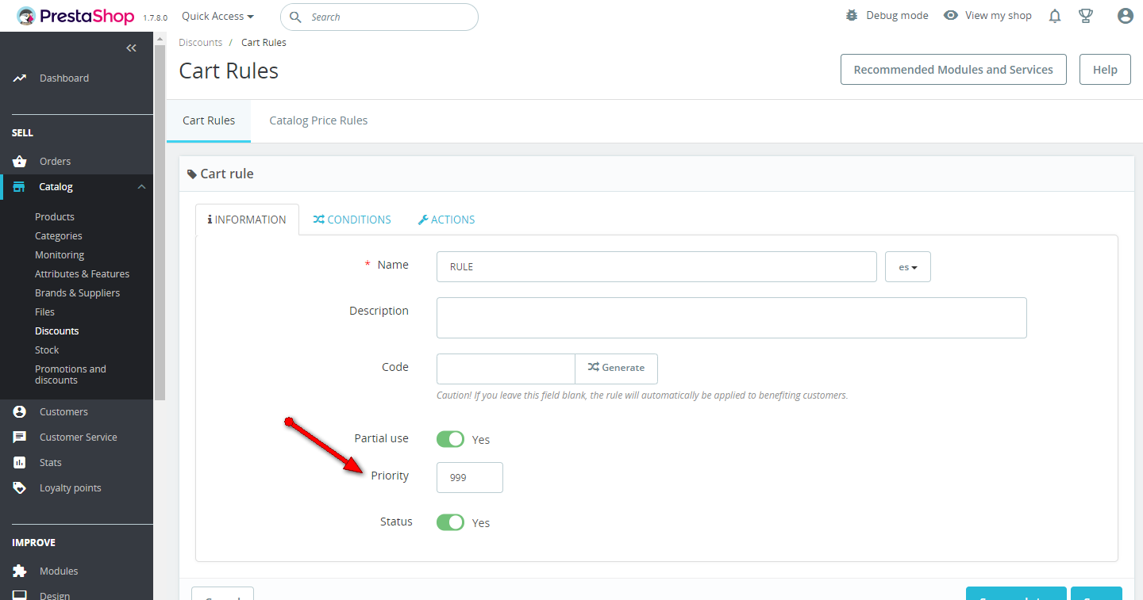Image resolution: width=1143 pixels, height=600 pixels.
Task: Click the Stats chart icon
Action: coord(20,463)
